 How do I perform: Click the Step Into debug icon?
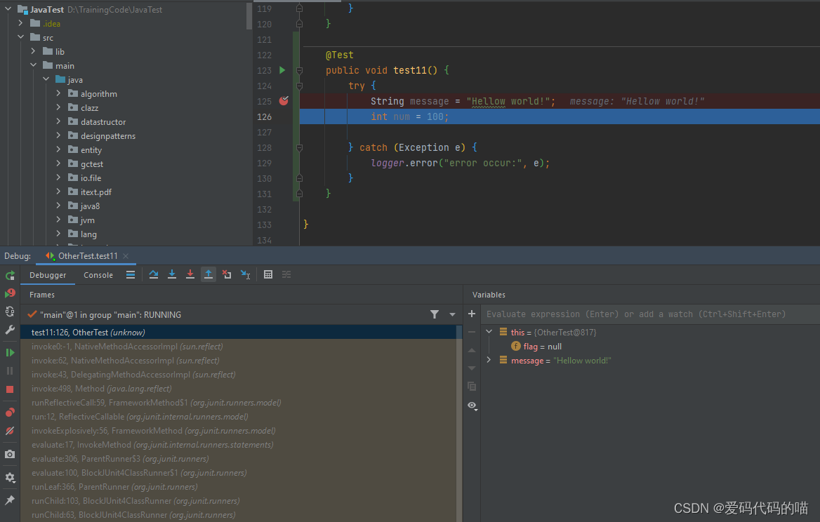[172, 274]
